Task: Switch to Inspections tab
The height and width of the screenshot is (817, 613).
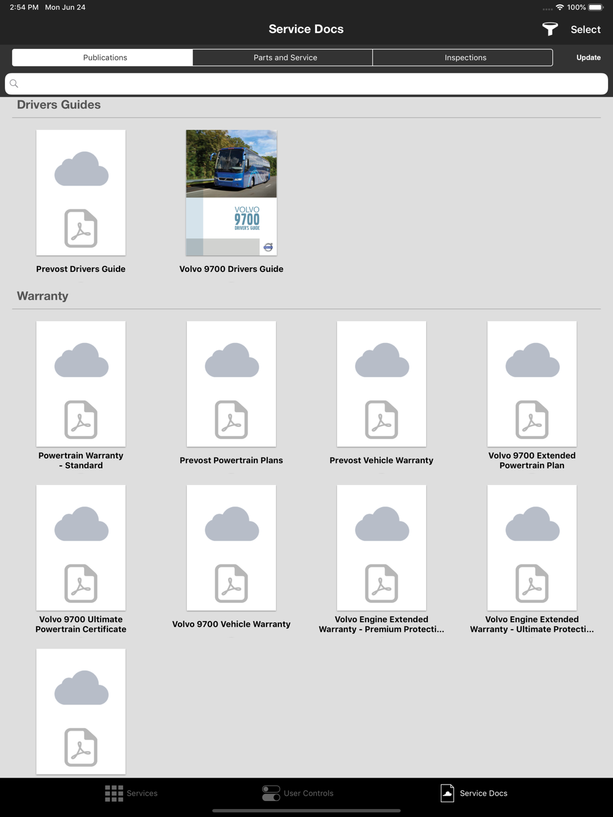Action: pos(463,58)
